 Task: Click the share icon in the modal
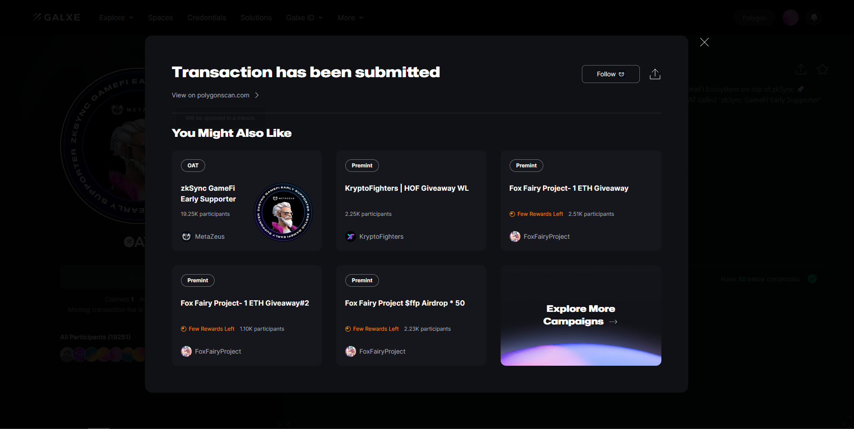point(655,74)
